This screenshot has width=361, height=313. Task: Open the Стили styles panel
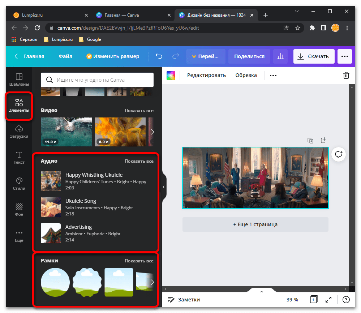click(x=19, y=184)
